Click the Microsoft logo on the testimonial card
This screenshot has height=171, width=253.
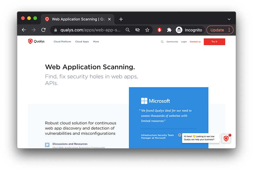click(144, 101)
